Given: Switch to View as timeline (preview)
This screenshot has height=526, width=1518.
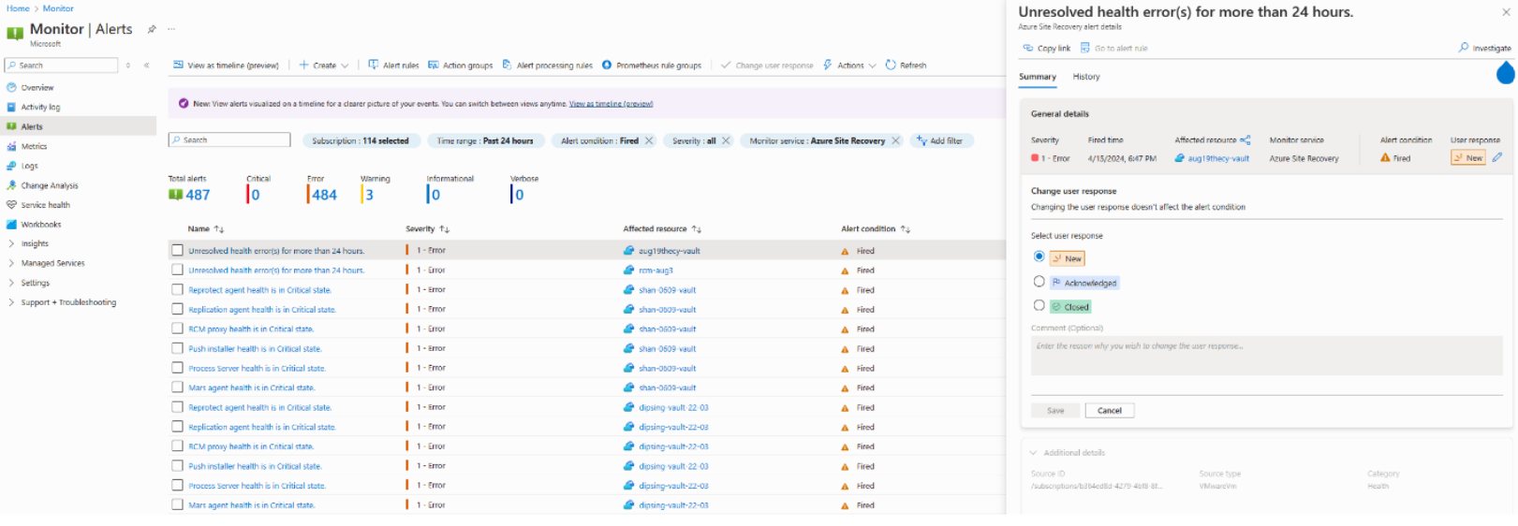Looking at the screenshot, I should click(x=226, y=66).
